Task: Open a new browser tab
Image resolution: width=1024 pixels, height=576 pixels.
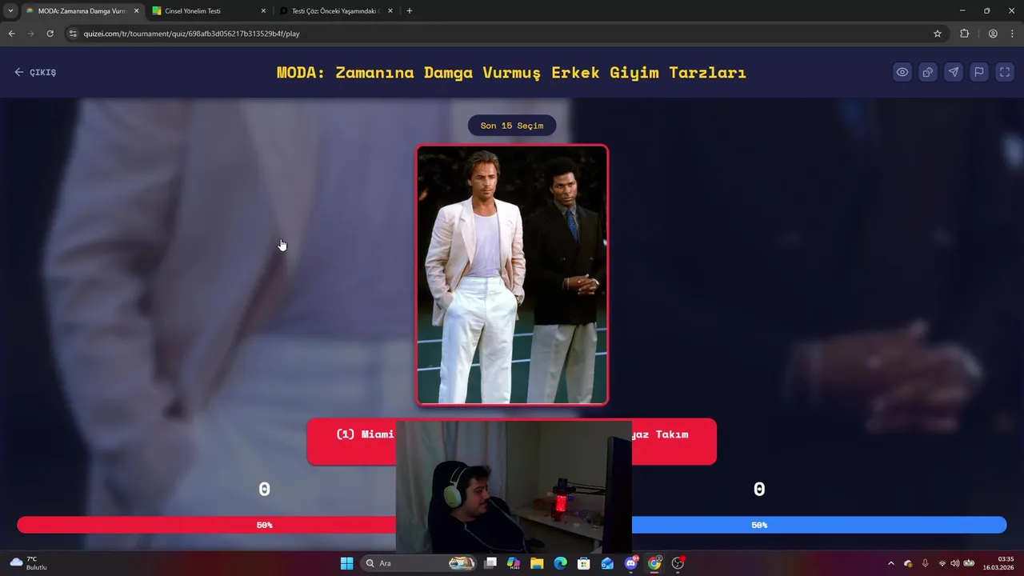Action: (410, 11)
